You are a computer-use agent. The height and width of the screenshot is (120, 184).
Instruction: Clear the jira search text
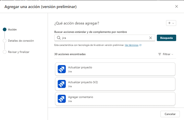pyautogui.click(x=151, y=38)
